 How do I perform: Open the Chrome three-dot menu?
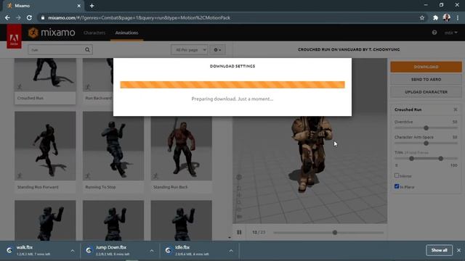(x=458, y=17)
